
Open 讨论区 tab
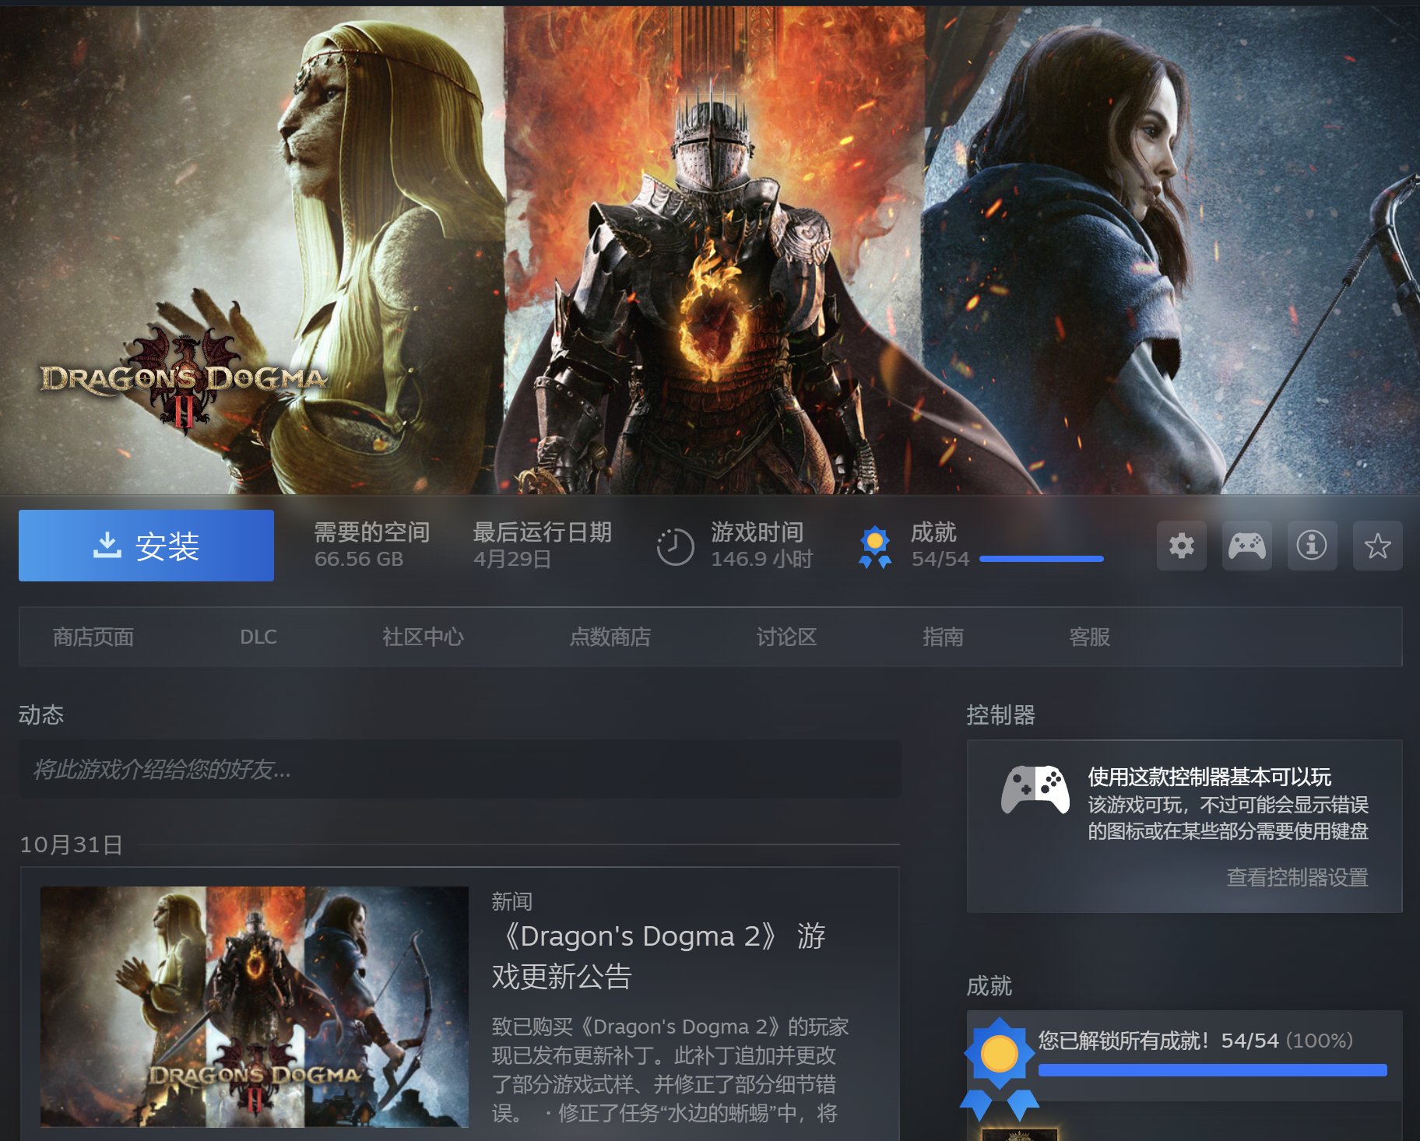(x=786, y=637)
